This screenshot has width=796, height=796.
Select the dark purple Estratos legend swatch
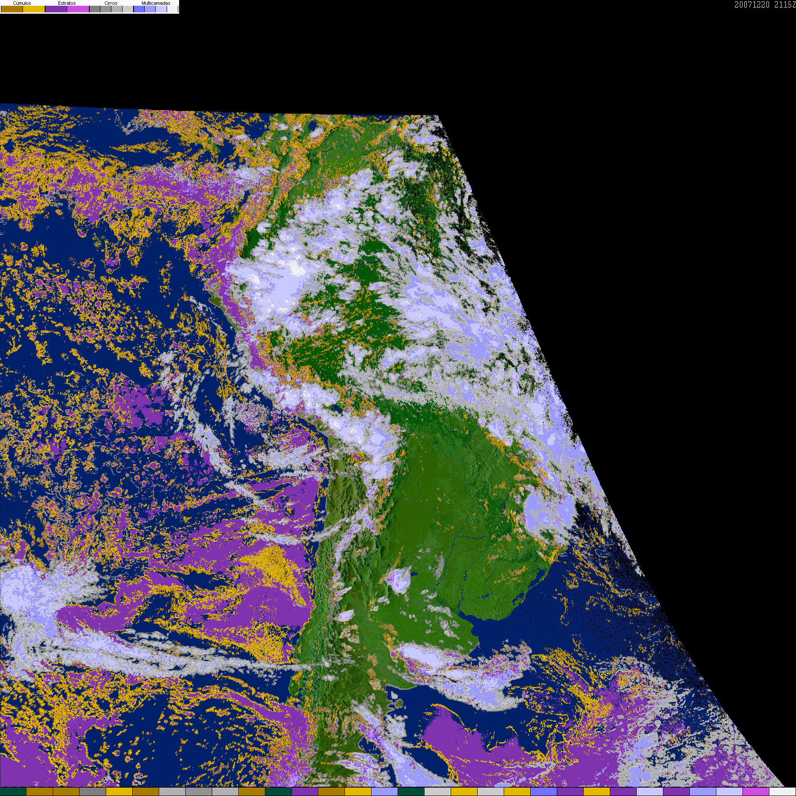coord(56,9)
